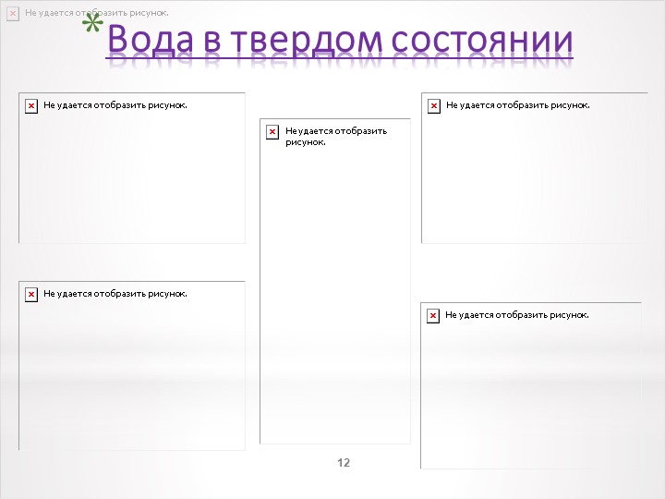Click the faded broken image icon above the title
The image size is (665, 499).
[x=13, y=14]
